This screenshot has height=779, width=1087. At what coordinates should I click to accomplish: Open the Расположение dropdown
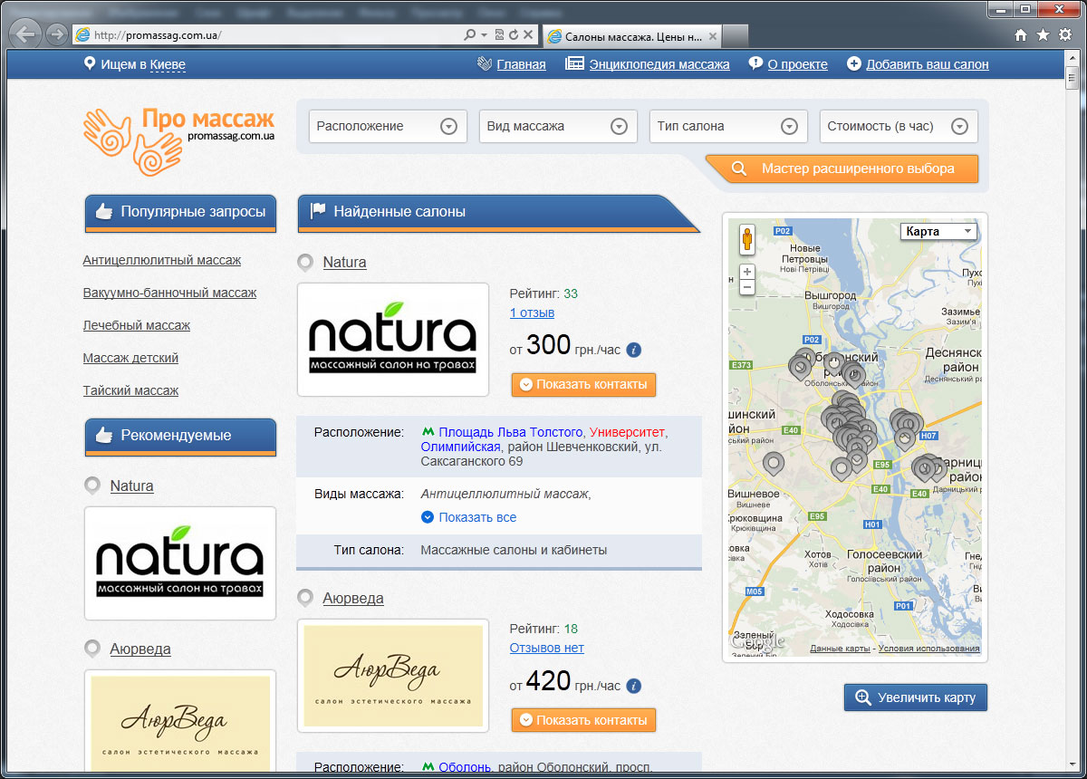click(389, 126)
